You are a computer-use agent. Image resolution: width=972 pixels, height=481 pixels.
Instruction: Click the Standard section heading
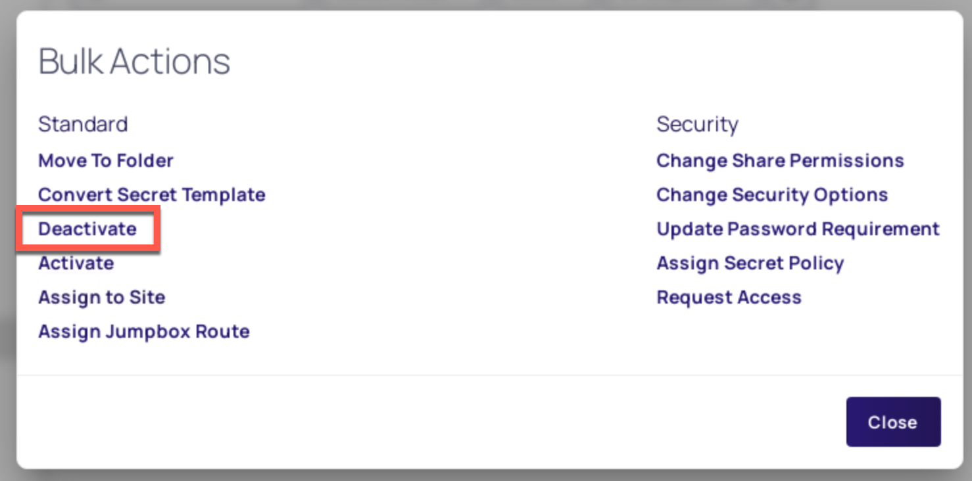coord(83,124)
